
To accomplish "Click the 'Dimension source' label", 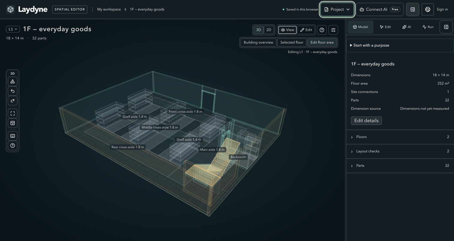I will click(x=366, y=109).
